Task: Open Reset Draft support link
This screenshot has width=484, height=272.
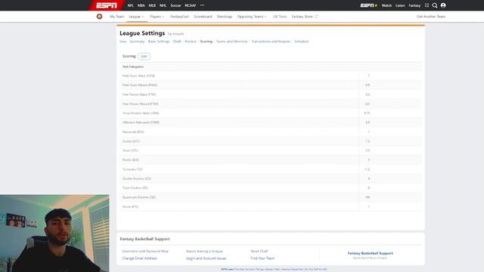Action: [x=259, y=252]
